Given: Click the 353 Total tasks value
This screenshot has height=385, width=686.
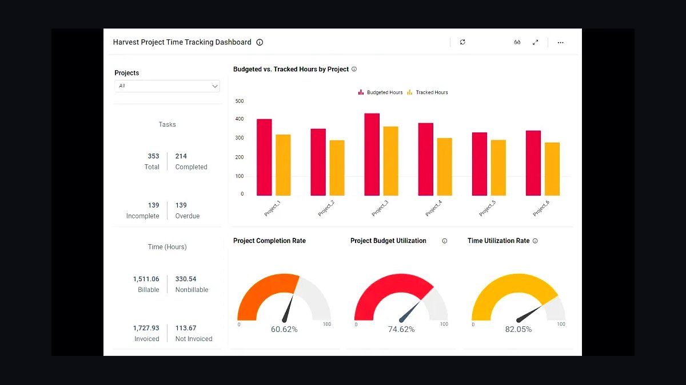Looking at the screenshot, I should [x=153, y=156].
